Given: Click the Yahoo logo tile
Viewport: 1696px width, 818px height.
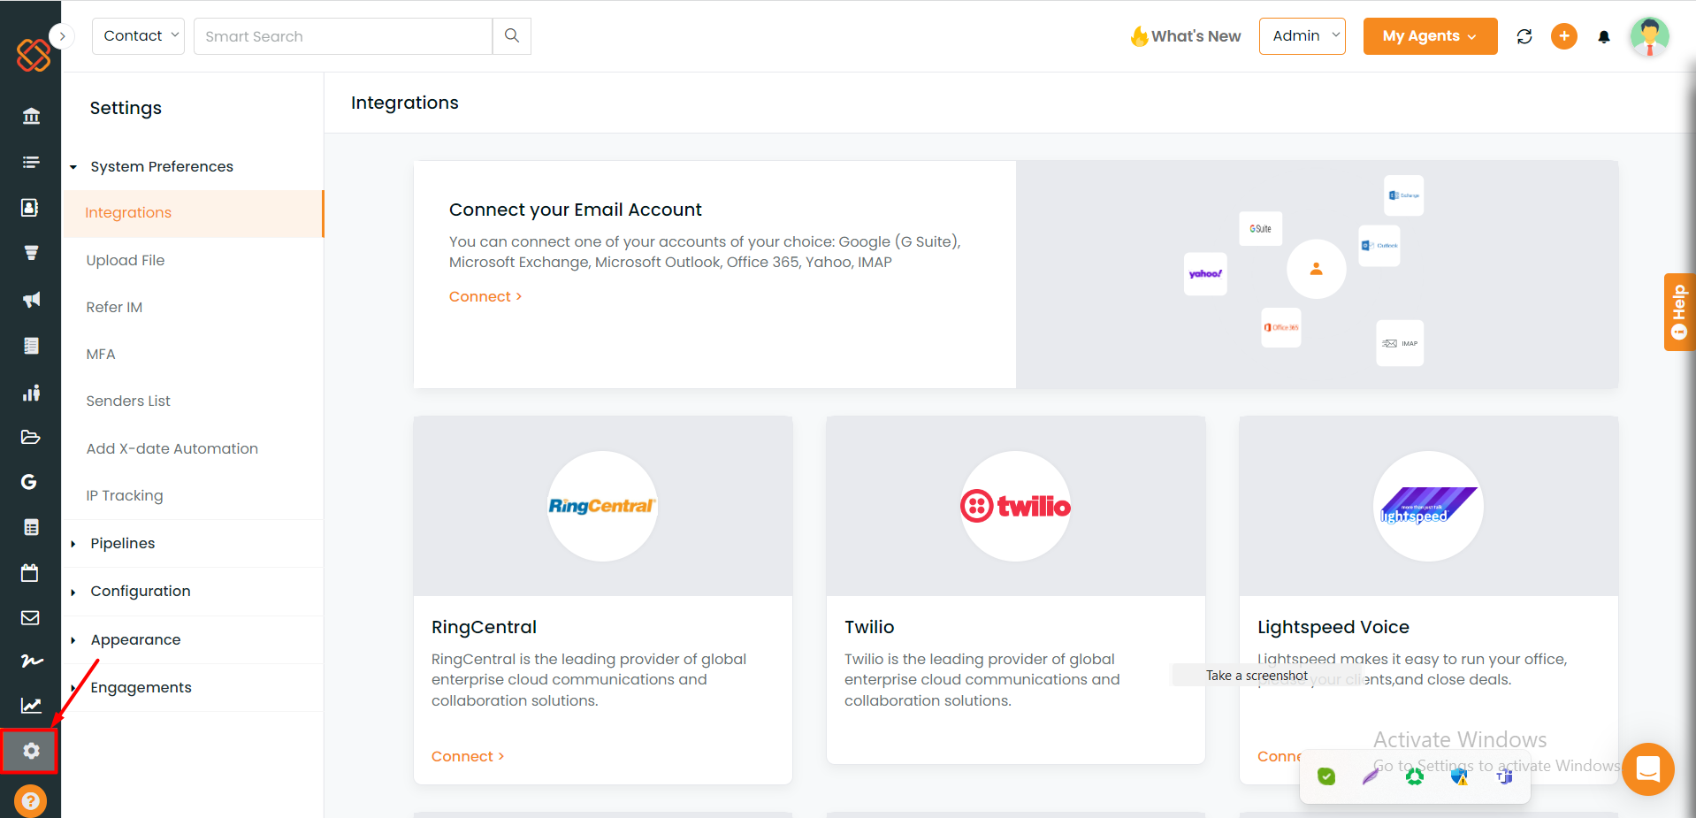Looking at the screenshot, I should (x=1205, y=274).
